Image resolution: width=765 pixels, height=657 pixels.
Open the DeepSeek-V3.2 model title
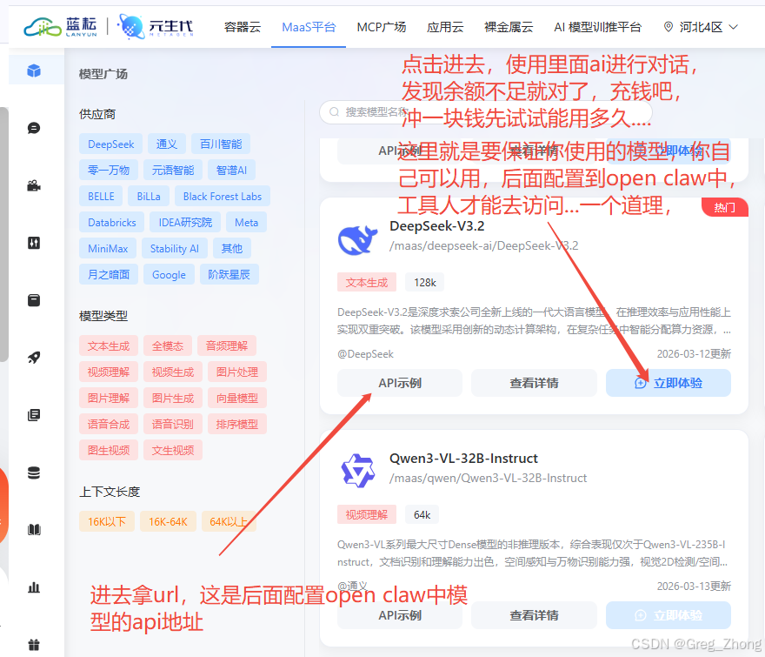click(x=436, y=226)
